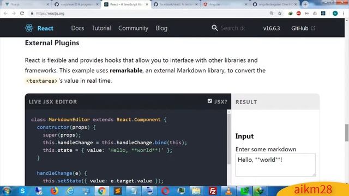The width and height of the screenshot is (349, 196).
Task: Switch to the Vue.js tab
Action: 26,4
